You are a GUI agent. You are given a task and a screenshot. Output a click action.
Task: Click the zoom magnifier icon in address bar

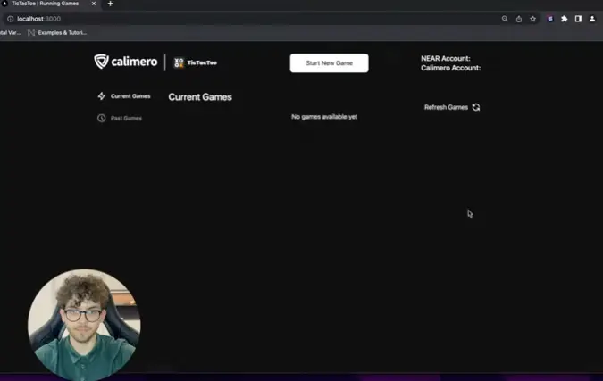tap(505, 19)
